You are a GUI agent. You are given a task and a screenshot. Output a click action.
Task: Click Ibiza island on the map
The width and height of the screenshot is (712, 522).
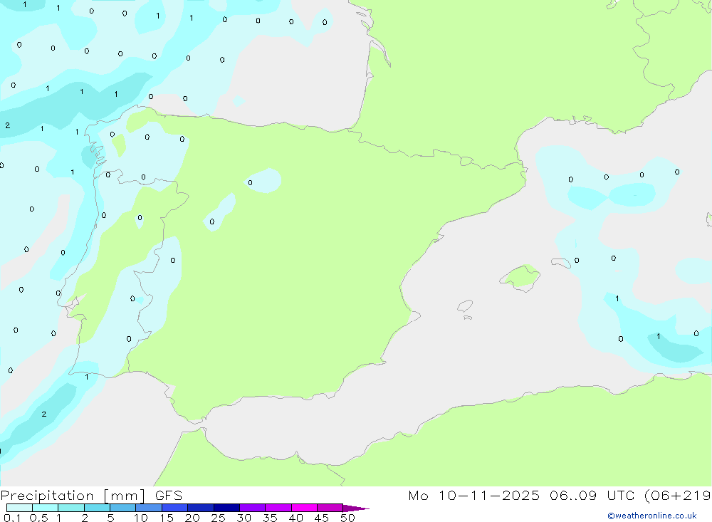(x=464, y=307)
